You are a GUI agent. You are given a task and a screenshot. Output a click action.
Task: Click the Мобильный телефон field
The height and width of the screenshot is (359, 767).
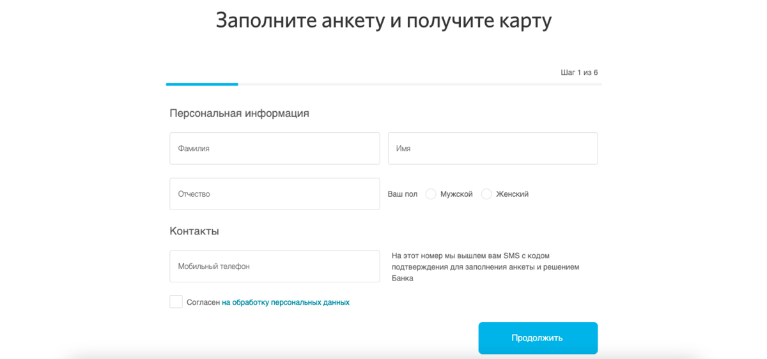(274, 266)
